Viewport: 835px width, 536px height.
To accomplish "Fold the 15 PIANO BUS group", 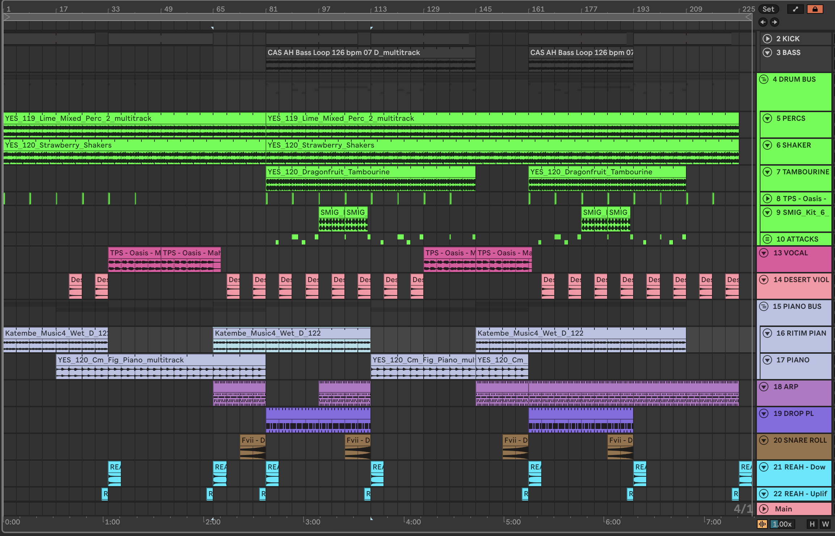I will (764, 306).
